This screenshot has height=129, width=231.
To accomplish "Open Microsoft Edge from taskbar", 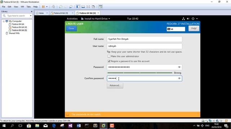I will [x=54, y=126].
